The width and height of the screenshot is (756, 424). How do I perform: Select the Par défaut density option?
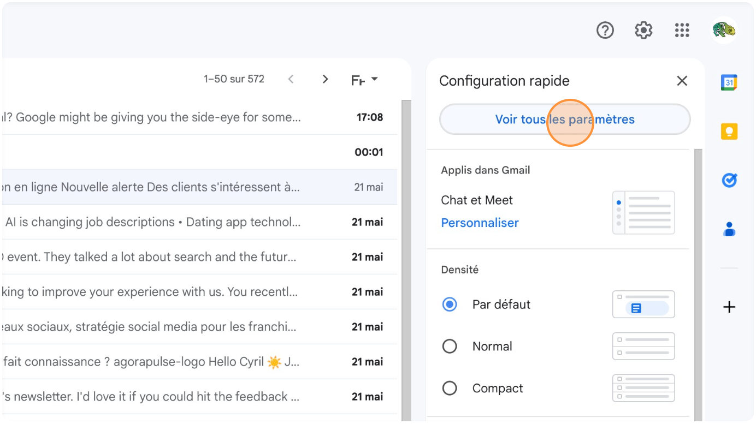(x=450, y=304)
